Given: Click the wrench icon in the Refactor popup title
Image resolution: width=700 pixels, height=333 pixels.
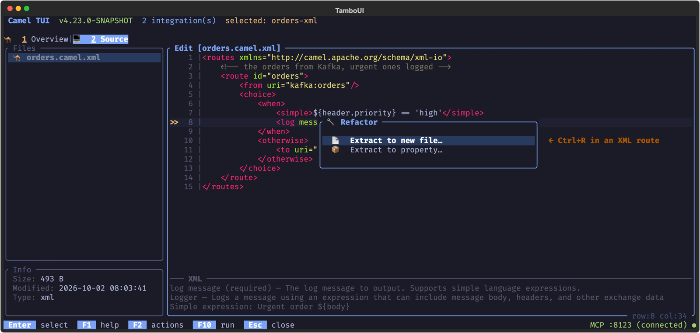Looking at the screenshot, I should [331, 122].
